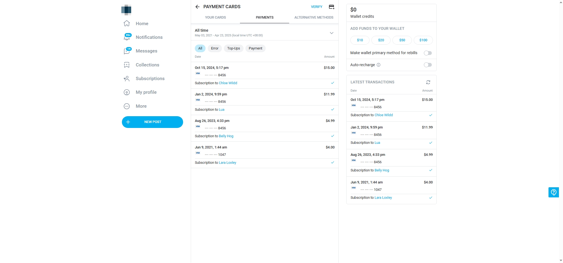Open the Messages chat icon
Image resolution: width=563 pixels, height=263 pixels.
[127, 51]
